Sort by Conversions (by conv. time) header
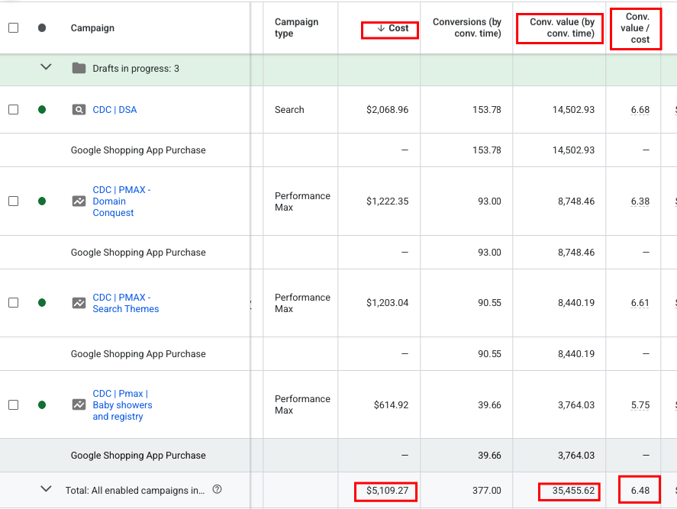 [467, 27]
